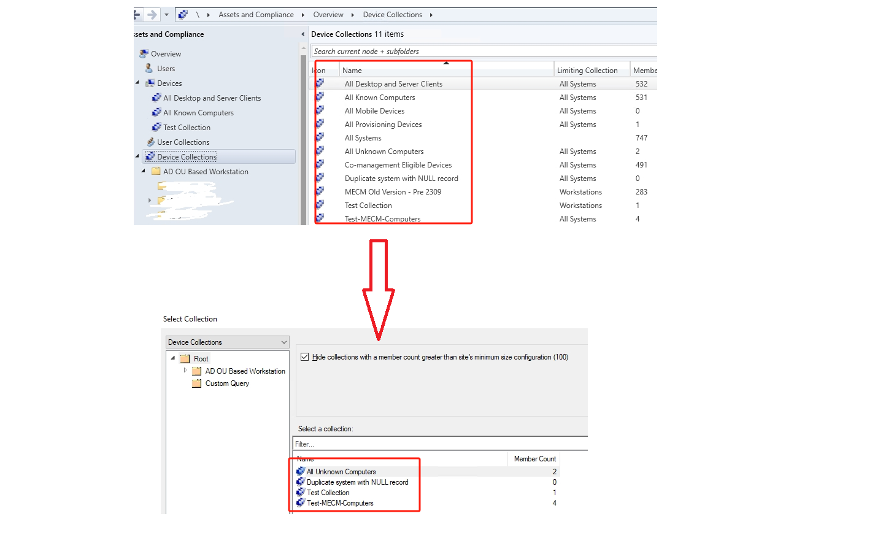The image size is (875, 535).
Task: Expand AD OU Based Workstation in the dialog tree
Action: (186, 371)
